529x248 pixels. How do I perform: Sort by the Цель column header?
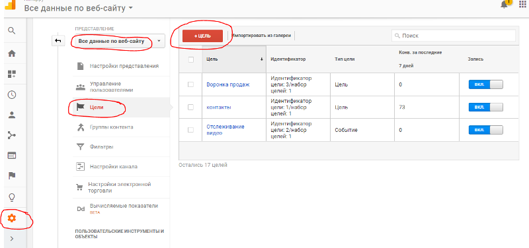[x=234, y=59]
